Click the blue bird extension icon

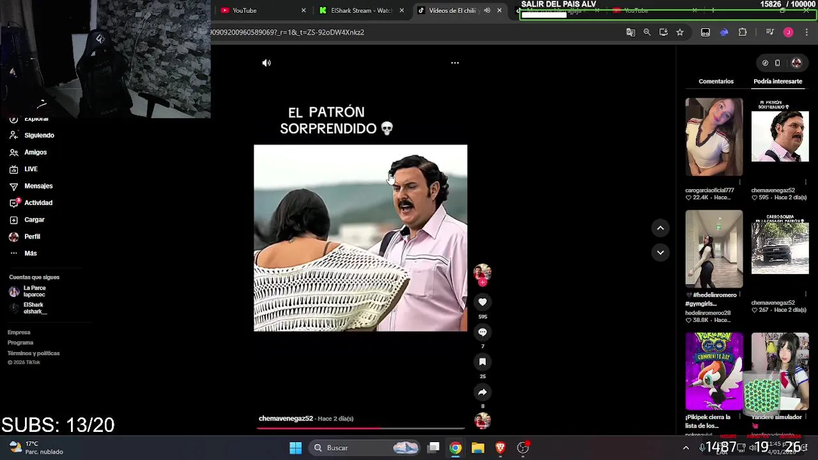[724, 32]
